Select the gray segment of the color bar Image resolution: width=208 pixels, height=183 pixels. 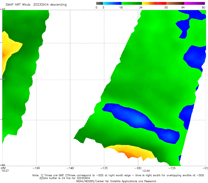tap(100, 3)
